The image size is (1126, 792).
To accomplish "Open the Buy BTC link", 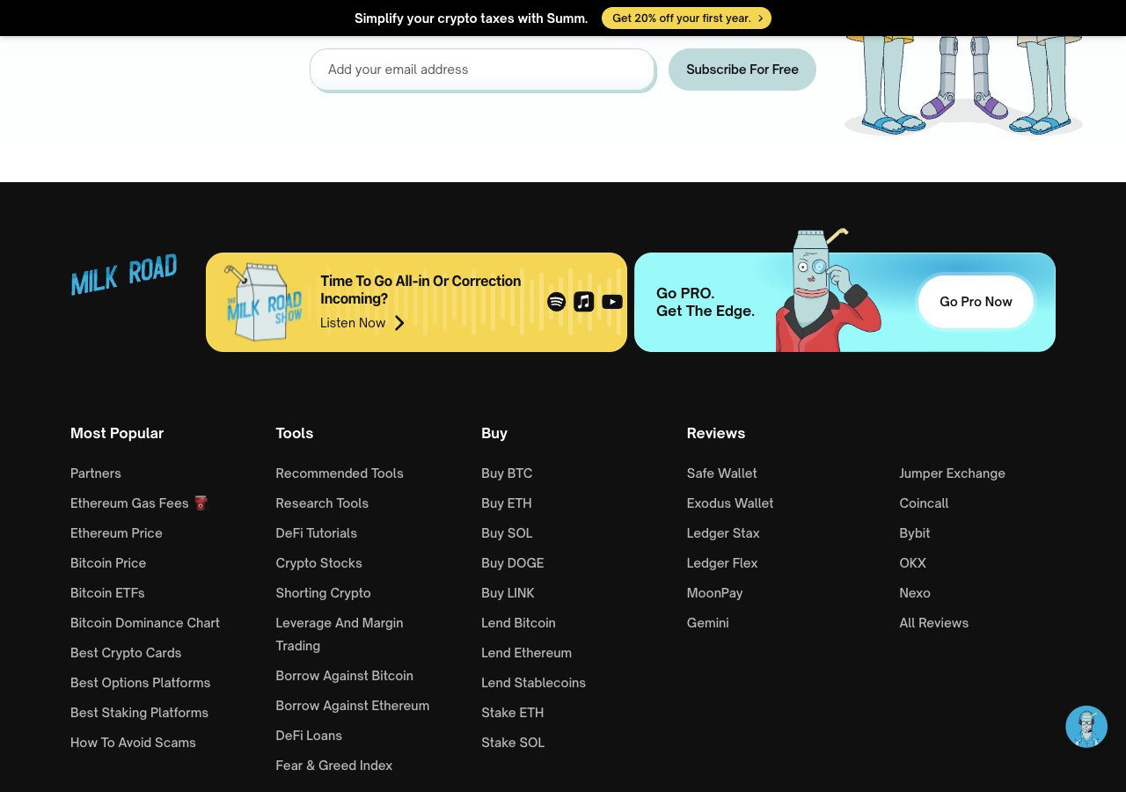I will click(507, 473).
